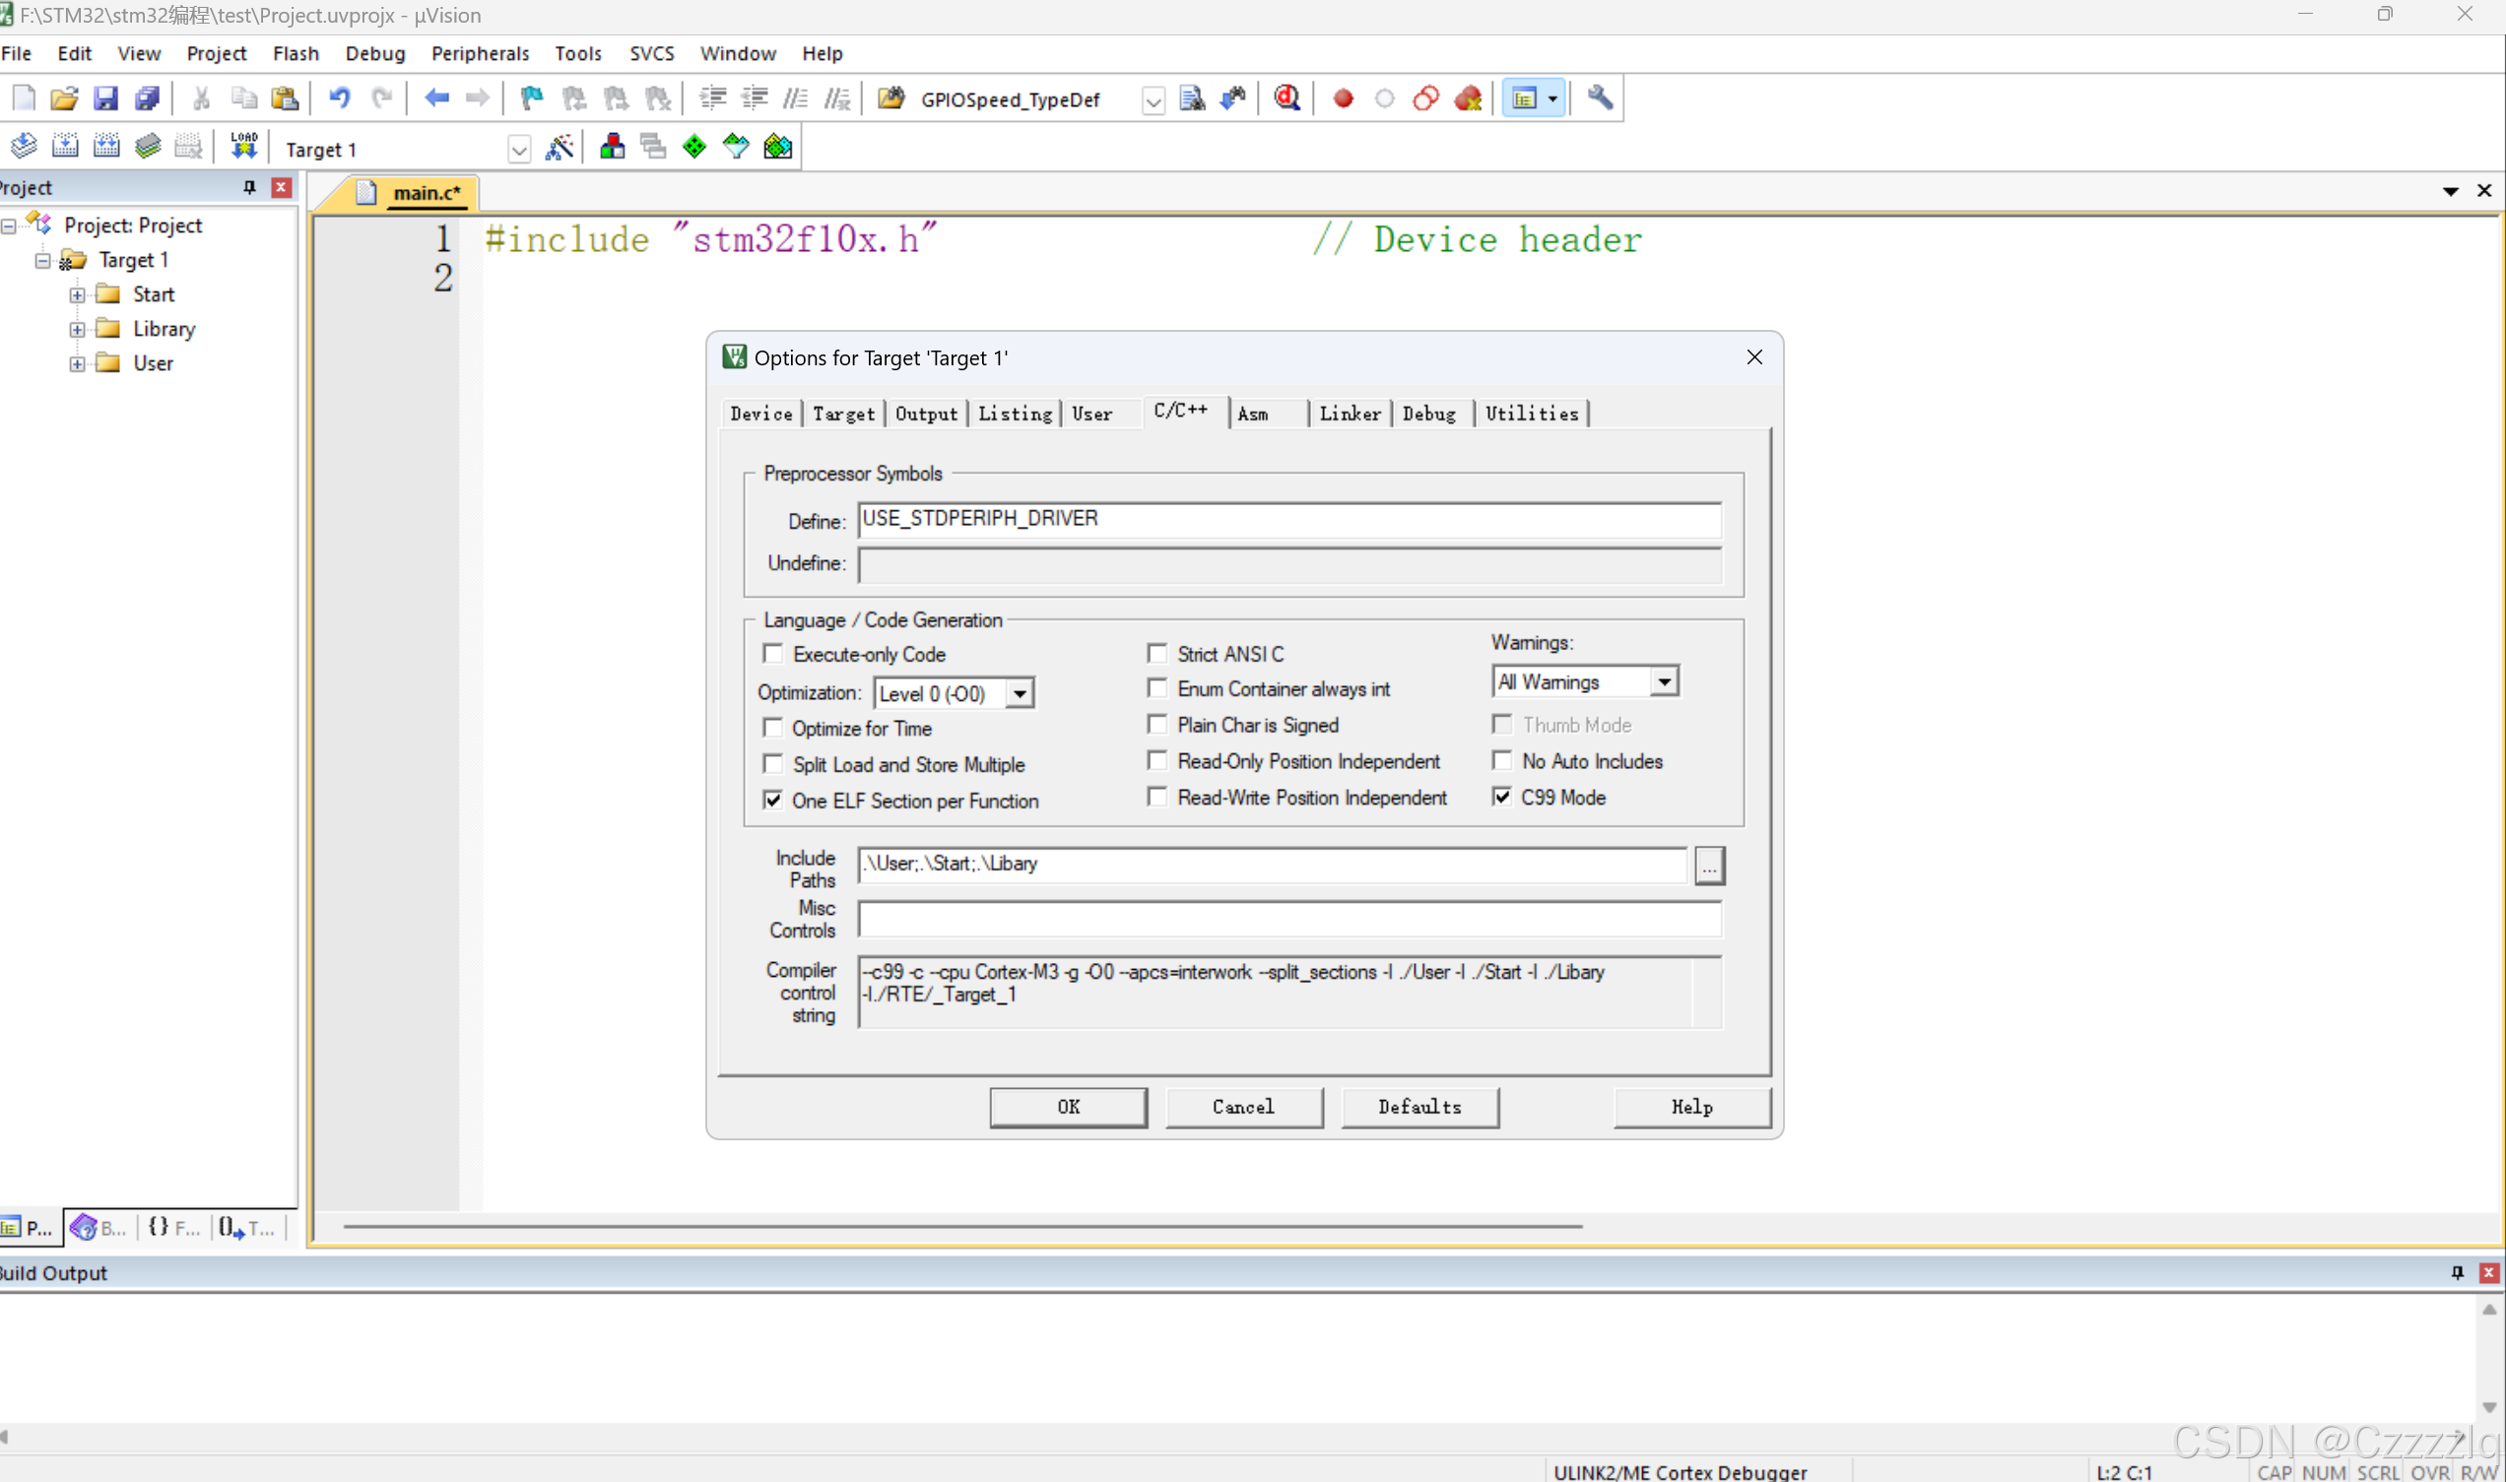
Task: Switch to the Linker tab
Action: pos(1350,414)
